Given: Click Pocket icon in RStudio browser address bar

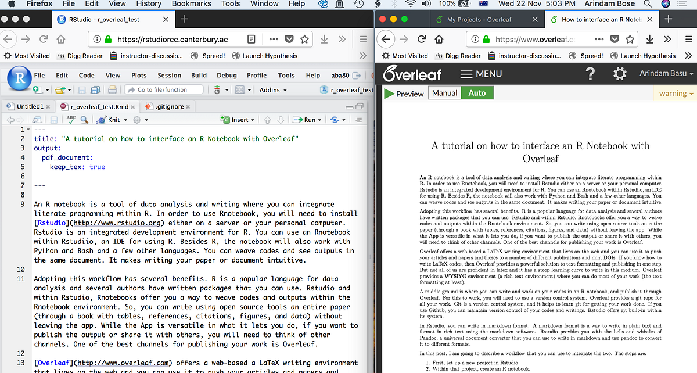Looking at the screenshot, I should point(289,40).
